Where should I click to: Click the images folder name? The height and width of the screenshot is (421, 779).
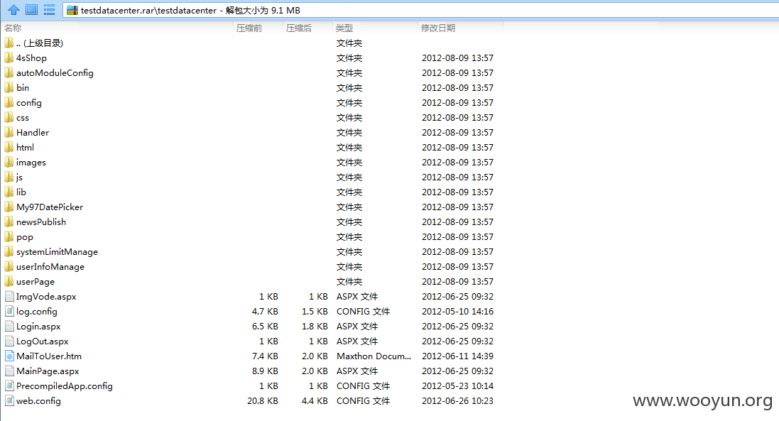pos(31,163)
